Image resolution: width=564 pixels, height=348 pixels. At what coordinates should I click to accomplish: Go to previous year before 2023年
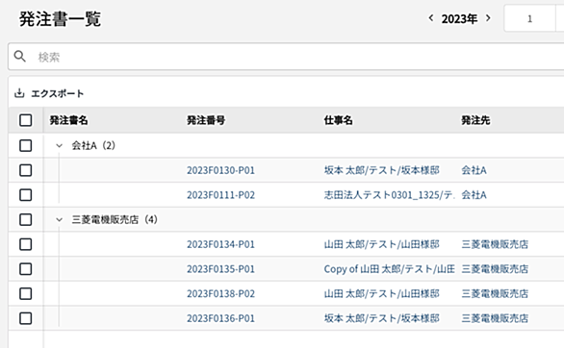430,18
